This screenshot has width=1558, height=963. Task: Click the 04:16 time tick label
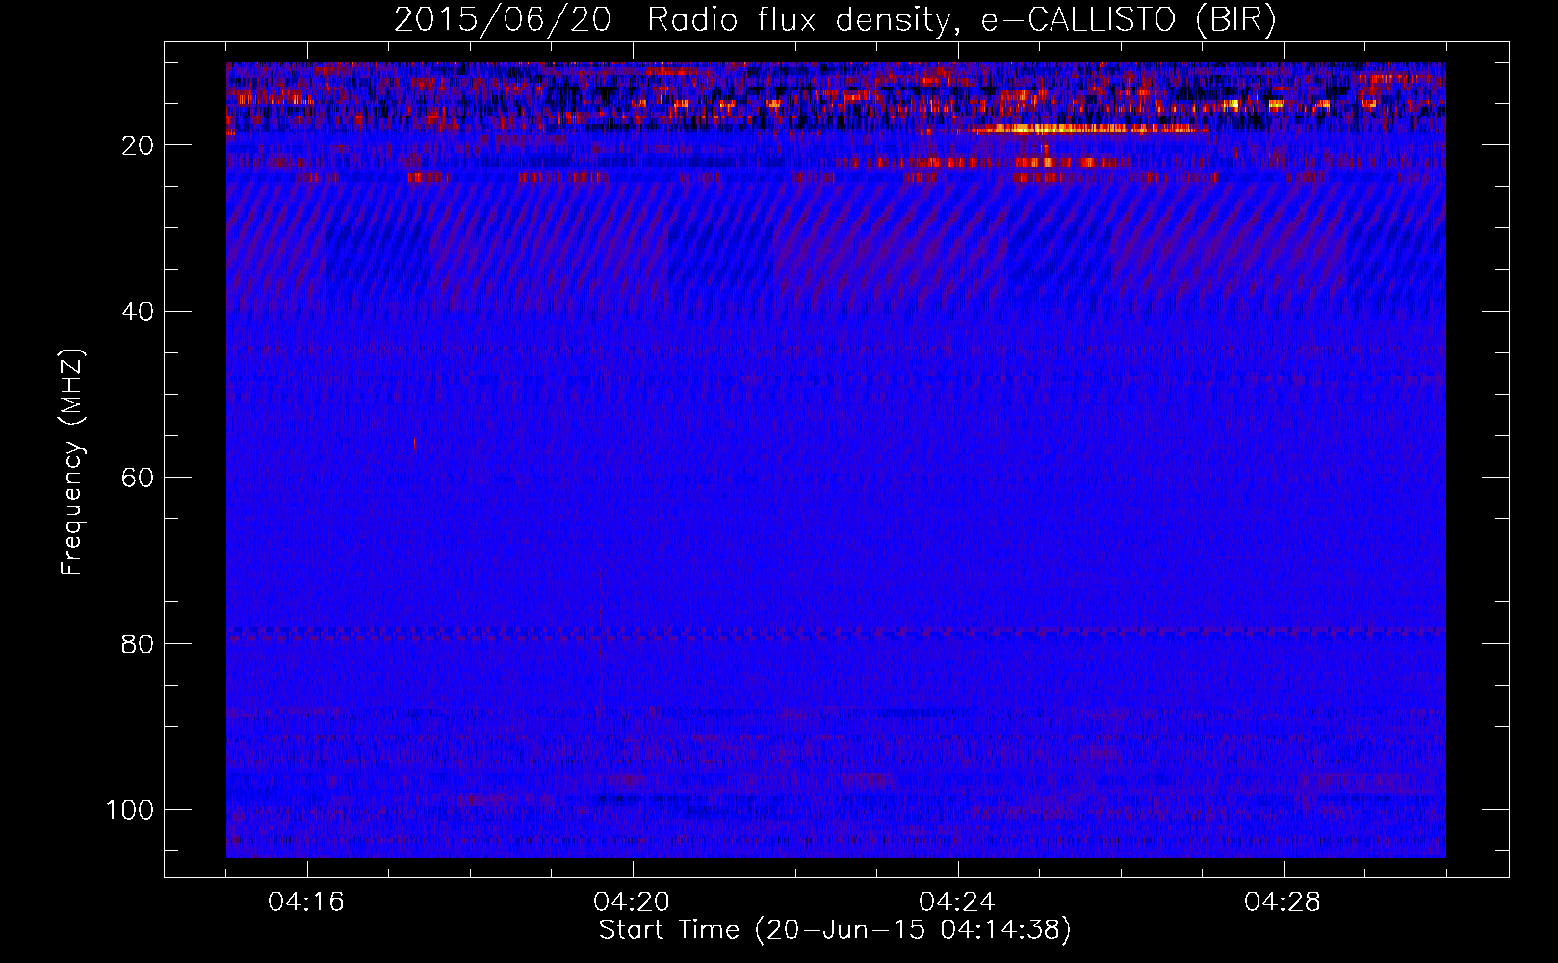pyautogui.click(x=306, y=902)
